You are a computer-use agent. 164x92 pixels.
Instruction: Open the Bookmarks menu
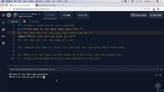39,1
